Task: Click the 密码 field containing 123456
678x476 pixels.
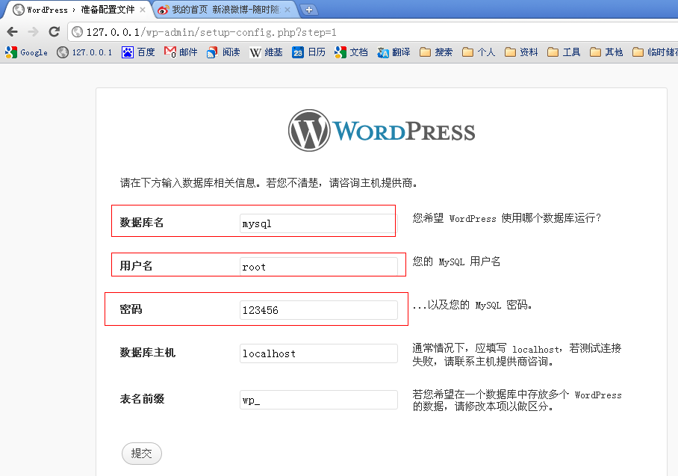Action: (318, 310)
